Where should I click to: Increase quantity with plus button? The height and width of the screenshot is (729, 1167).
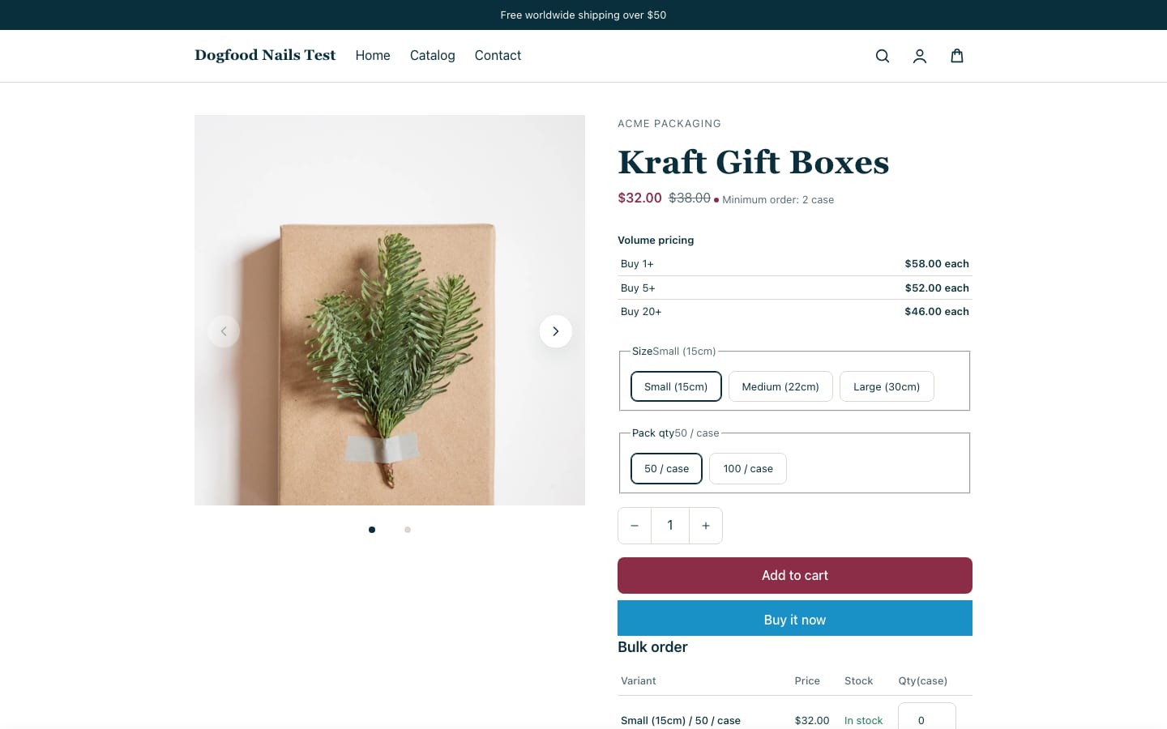pos(706,526)
